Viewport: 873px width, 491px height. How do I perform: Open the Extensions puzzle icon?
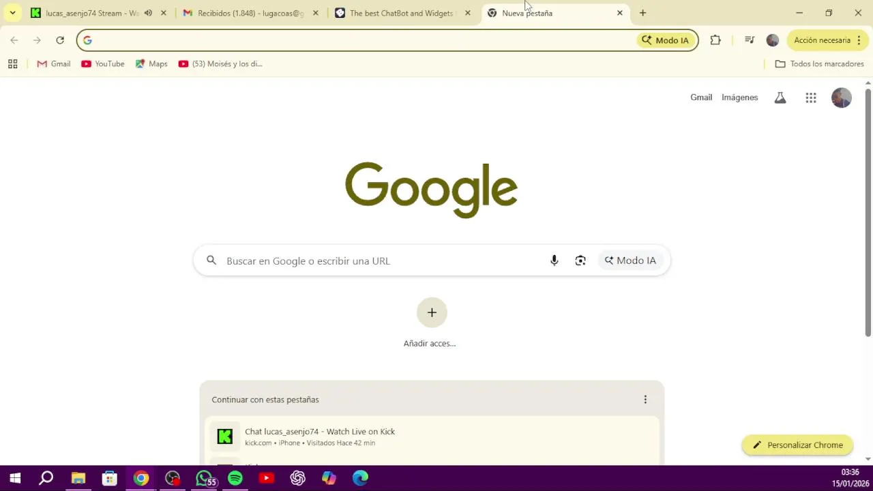(x=715, y=40)
